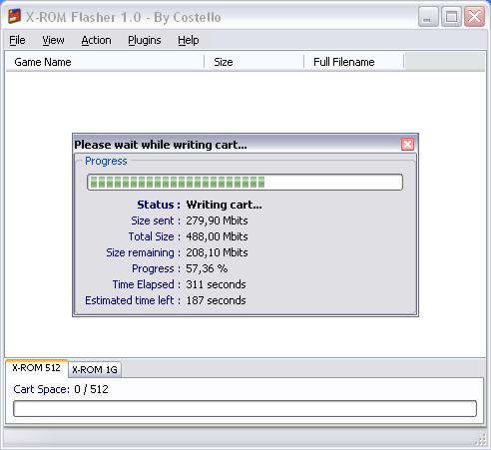491x450 pixels.
Task: Switch to the X-ROM 1G tab
Action: tap(95, 370)
